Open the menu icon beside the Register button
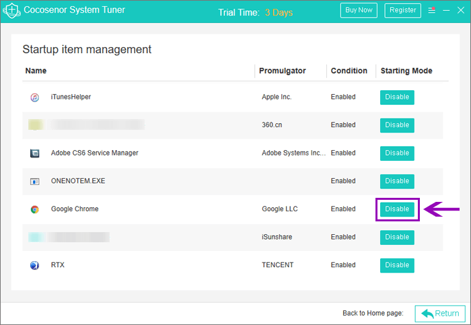471x325 pixels. pos(432,10)
